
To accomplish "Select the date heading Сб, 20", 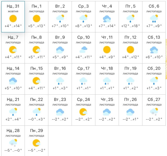I will (154, 68).
